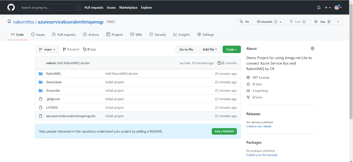Open the Add file dropdown
This screenshot has height=162, width=353.
[210, 49]
